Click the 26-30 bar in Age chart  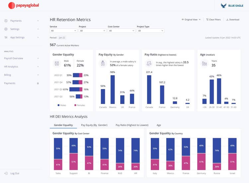[212, 92]
